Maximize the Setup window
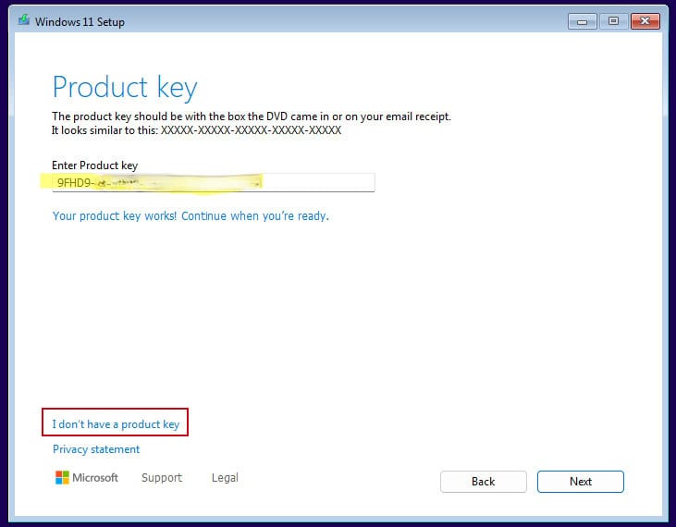The width and height of the screenshot is (676, 527). click(x=612, y=20)
